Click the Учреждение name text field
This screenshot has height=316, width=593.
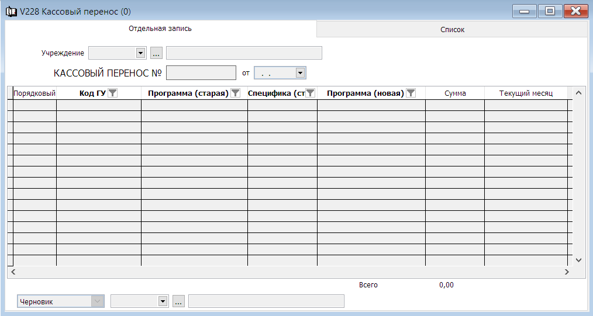point(244,53)
